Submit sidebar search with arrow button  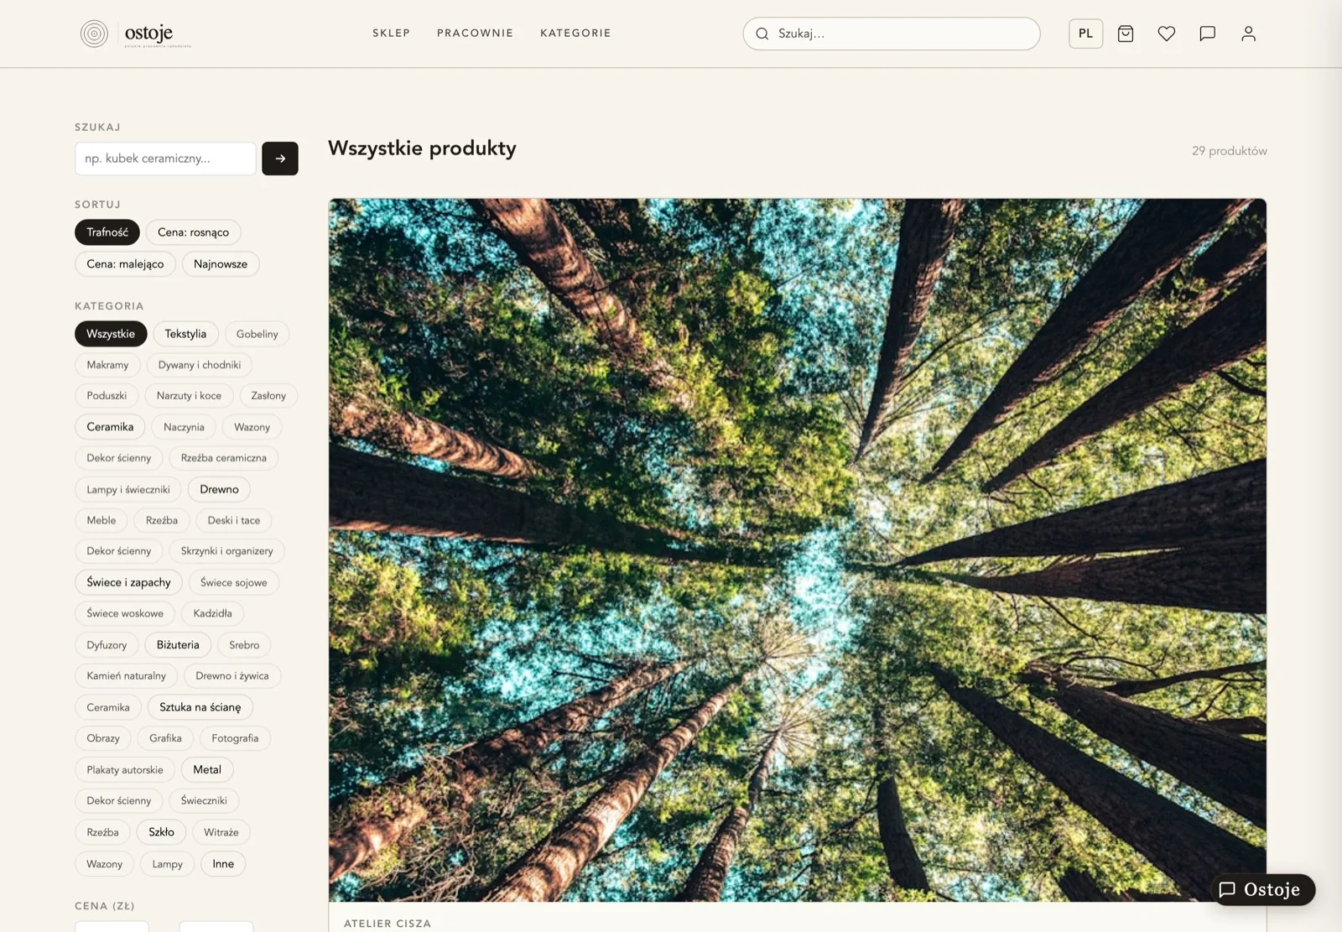280,159
